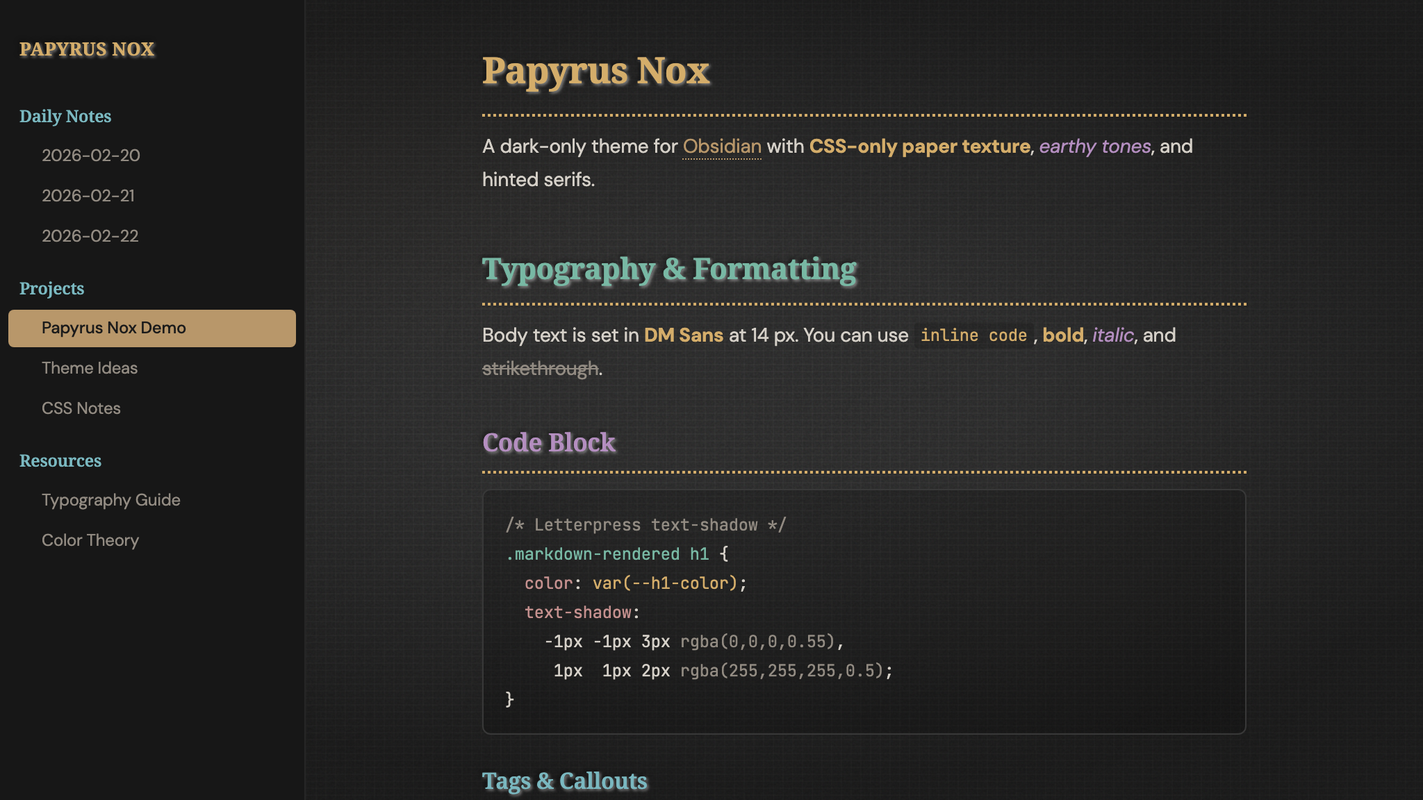Image resolution: width=1423 pixels, height=800 pixels.
Task: Click the bold 'DM Sans' text
Action: coord(684,335)
